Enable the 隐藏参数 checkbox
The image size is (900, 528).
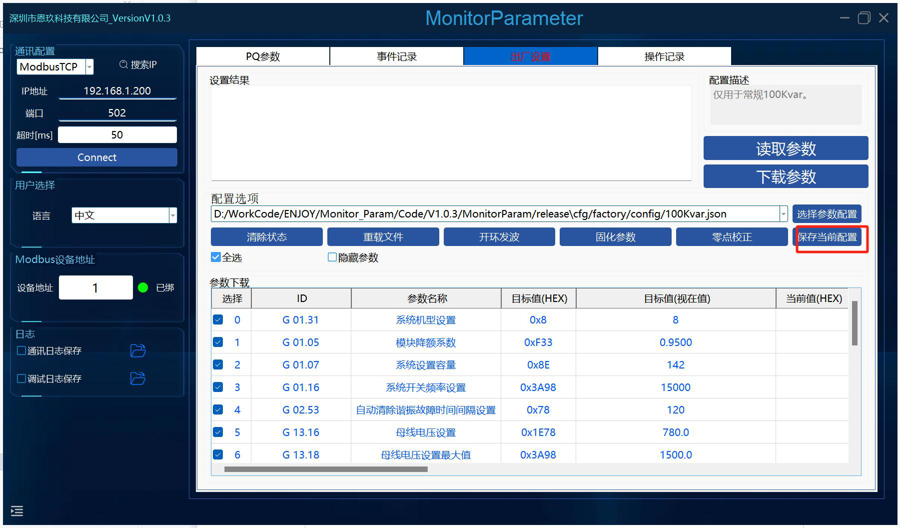coord(332,257)
